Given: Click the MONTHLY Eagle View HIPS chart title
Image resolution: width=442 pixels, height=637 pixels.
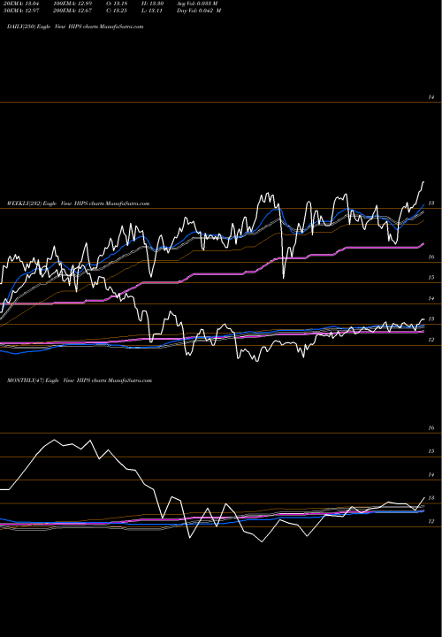Looking at the screenshot, I should pyautogui.click(x=80, y=380).
